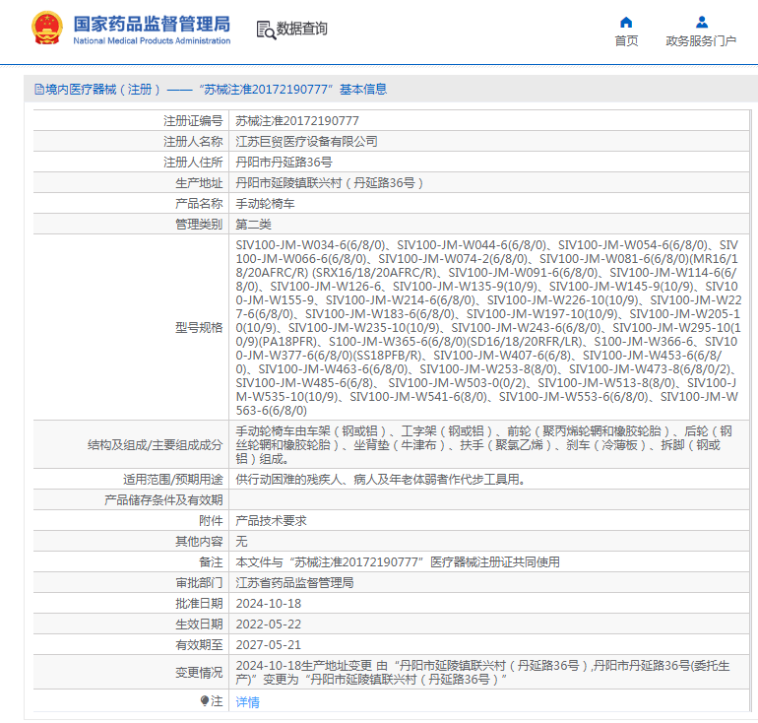Screen dimensions: 758x723
Task: Click the 型号规格 row label
Action: click(x=199, y=327)
